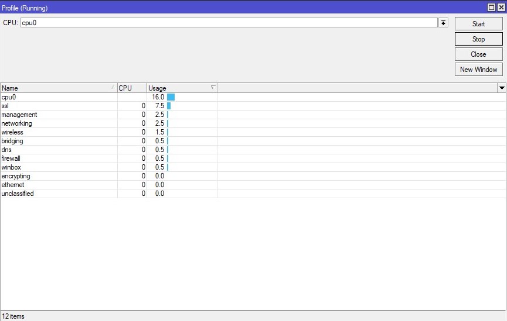Click the 16.0 usage value
Viewport: 507px width, 321px height.
(x=158, y=97)
